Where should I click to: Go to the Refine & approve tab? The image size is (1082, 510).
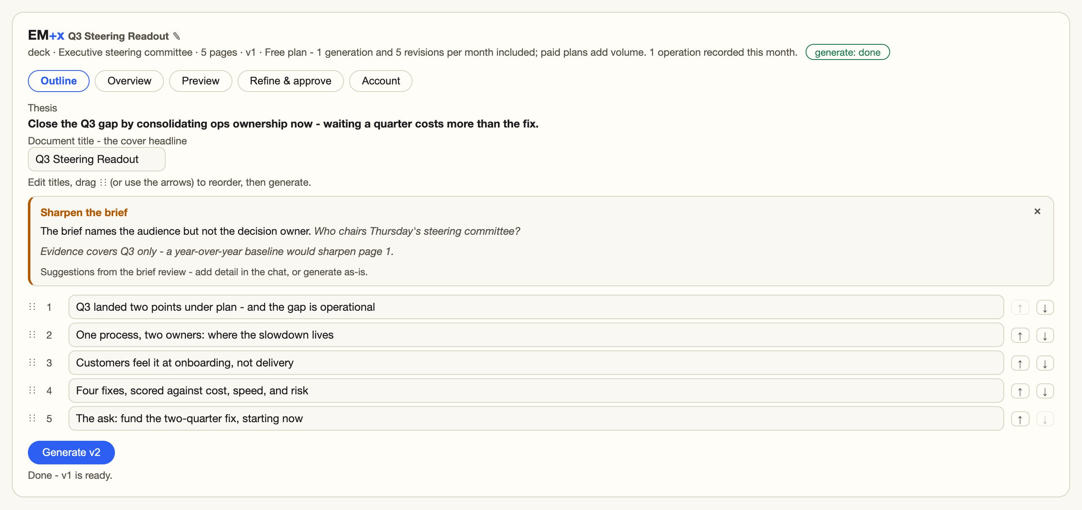pyautogui.click(x=290, y=81)
